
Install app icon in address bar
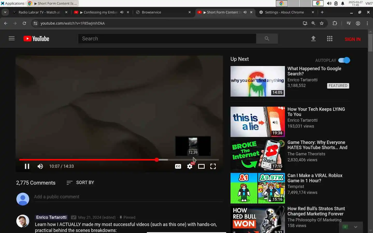pyautogui.click(x=305, y=23)
